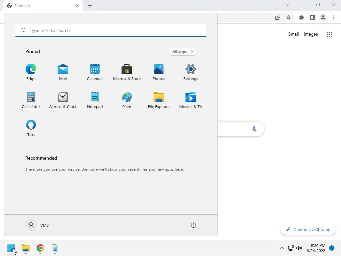Open Microsoft Store from pinned apps

pyautogui.click(x=127, y=72)
